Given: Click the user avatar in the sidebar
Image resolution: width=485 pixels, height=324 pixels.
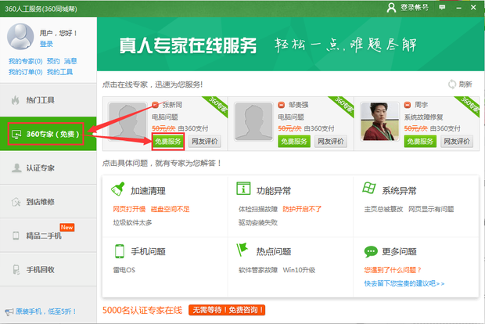Looking at the screenshot, I should click(x=21, y=36).
